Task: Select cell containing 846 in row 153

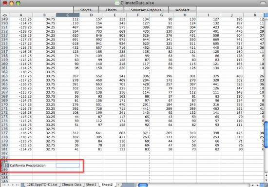Action: [x=91, y=36]
